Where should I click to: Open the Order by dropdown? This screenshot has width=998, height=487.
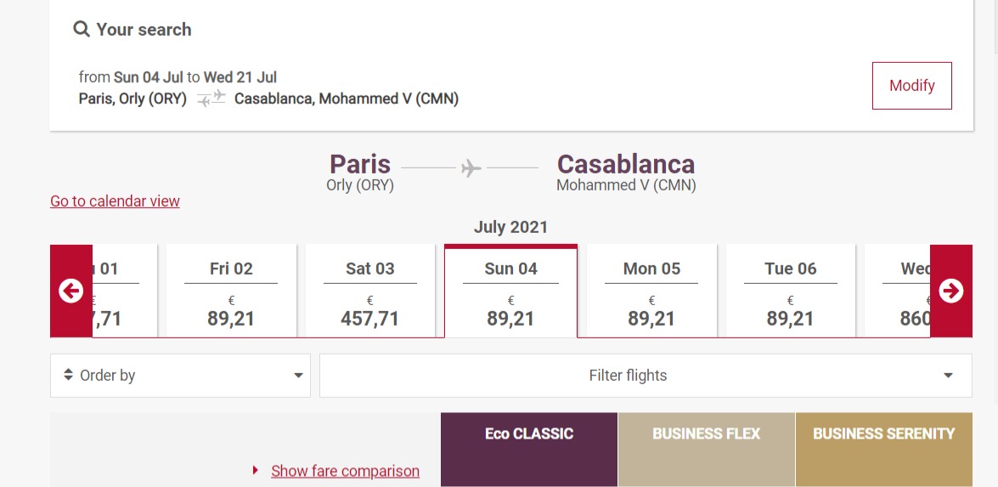pos(181,376)
